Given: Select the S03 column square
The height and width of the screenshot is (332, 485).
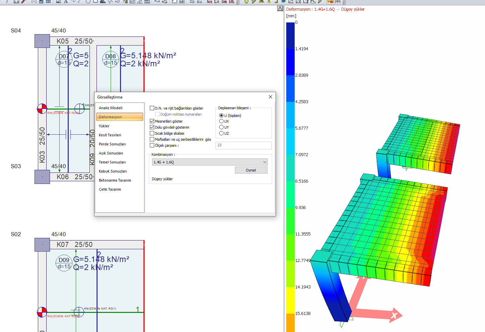Looking at the screenshot, I should pyautogui.click(x=42, y=177).
